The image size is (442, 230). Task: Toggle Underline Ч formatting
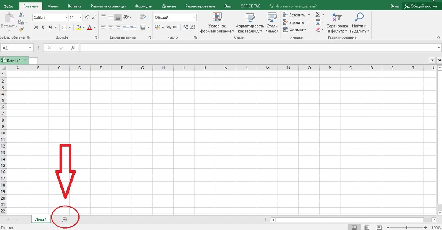pyautogui.click(x=50, y=27)
